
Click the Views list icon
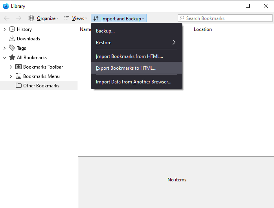[x=66, y=18]
